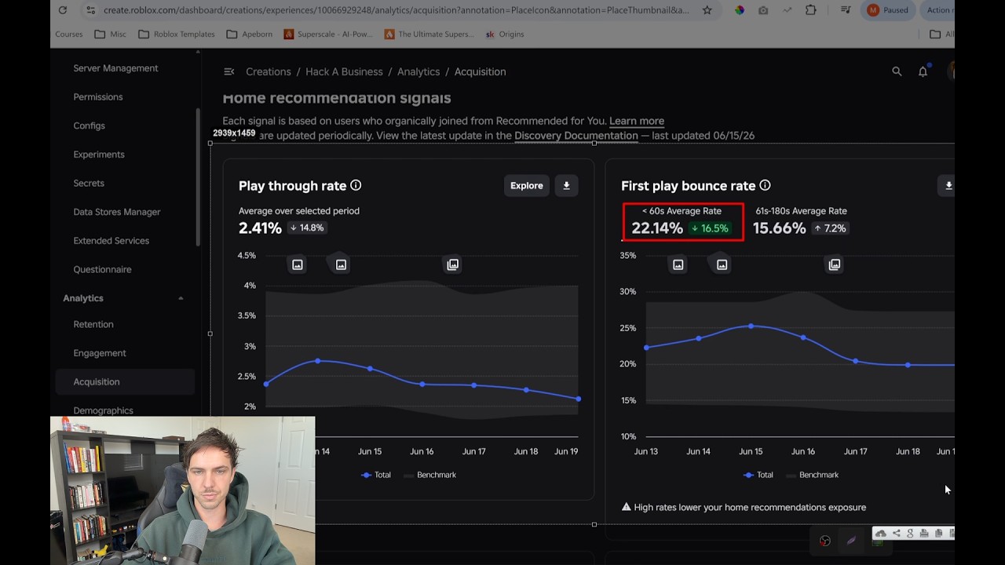Image resolution: width=1005 pixels, height=565 pixels.
Task: Download the Play through rate chart
Action: (567, 186)
